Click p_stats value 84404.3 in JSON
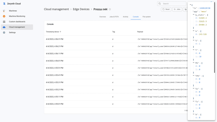 (x=203, y=25)
